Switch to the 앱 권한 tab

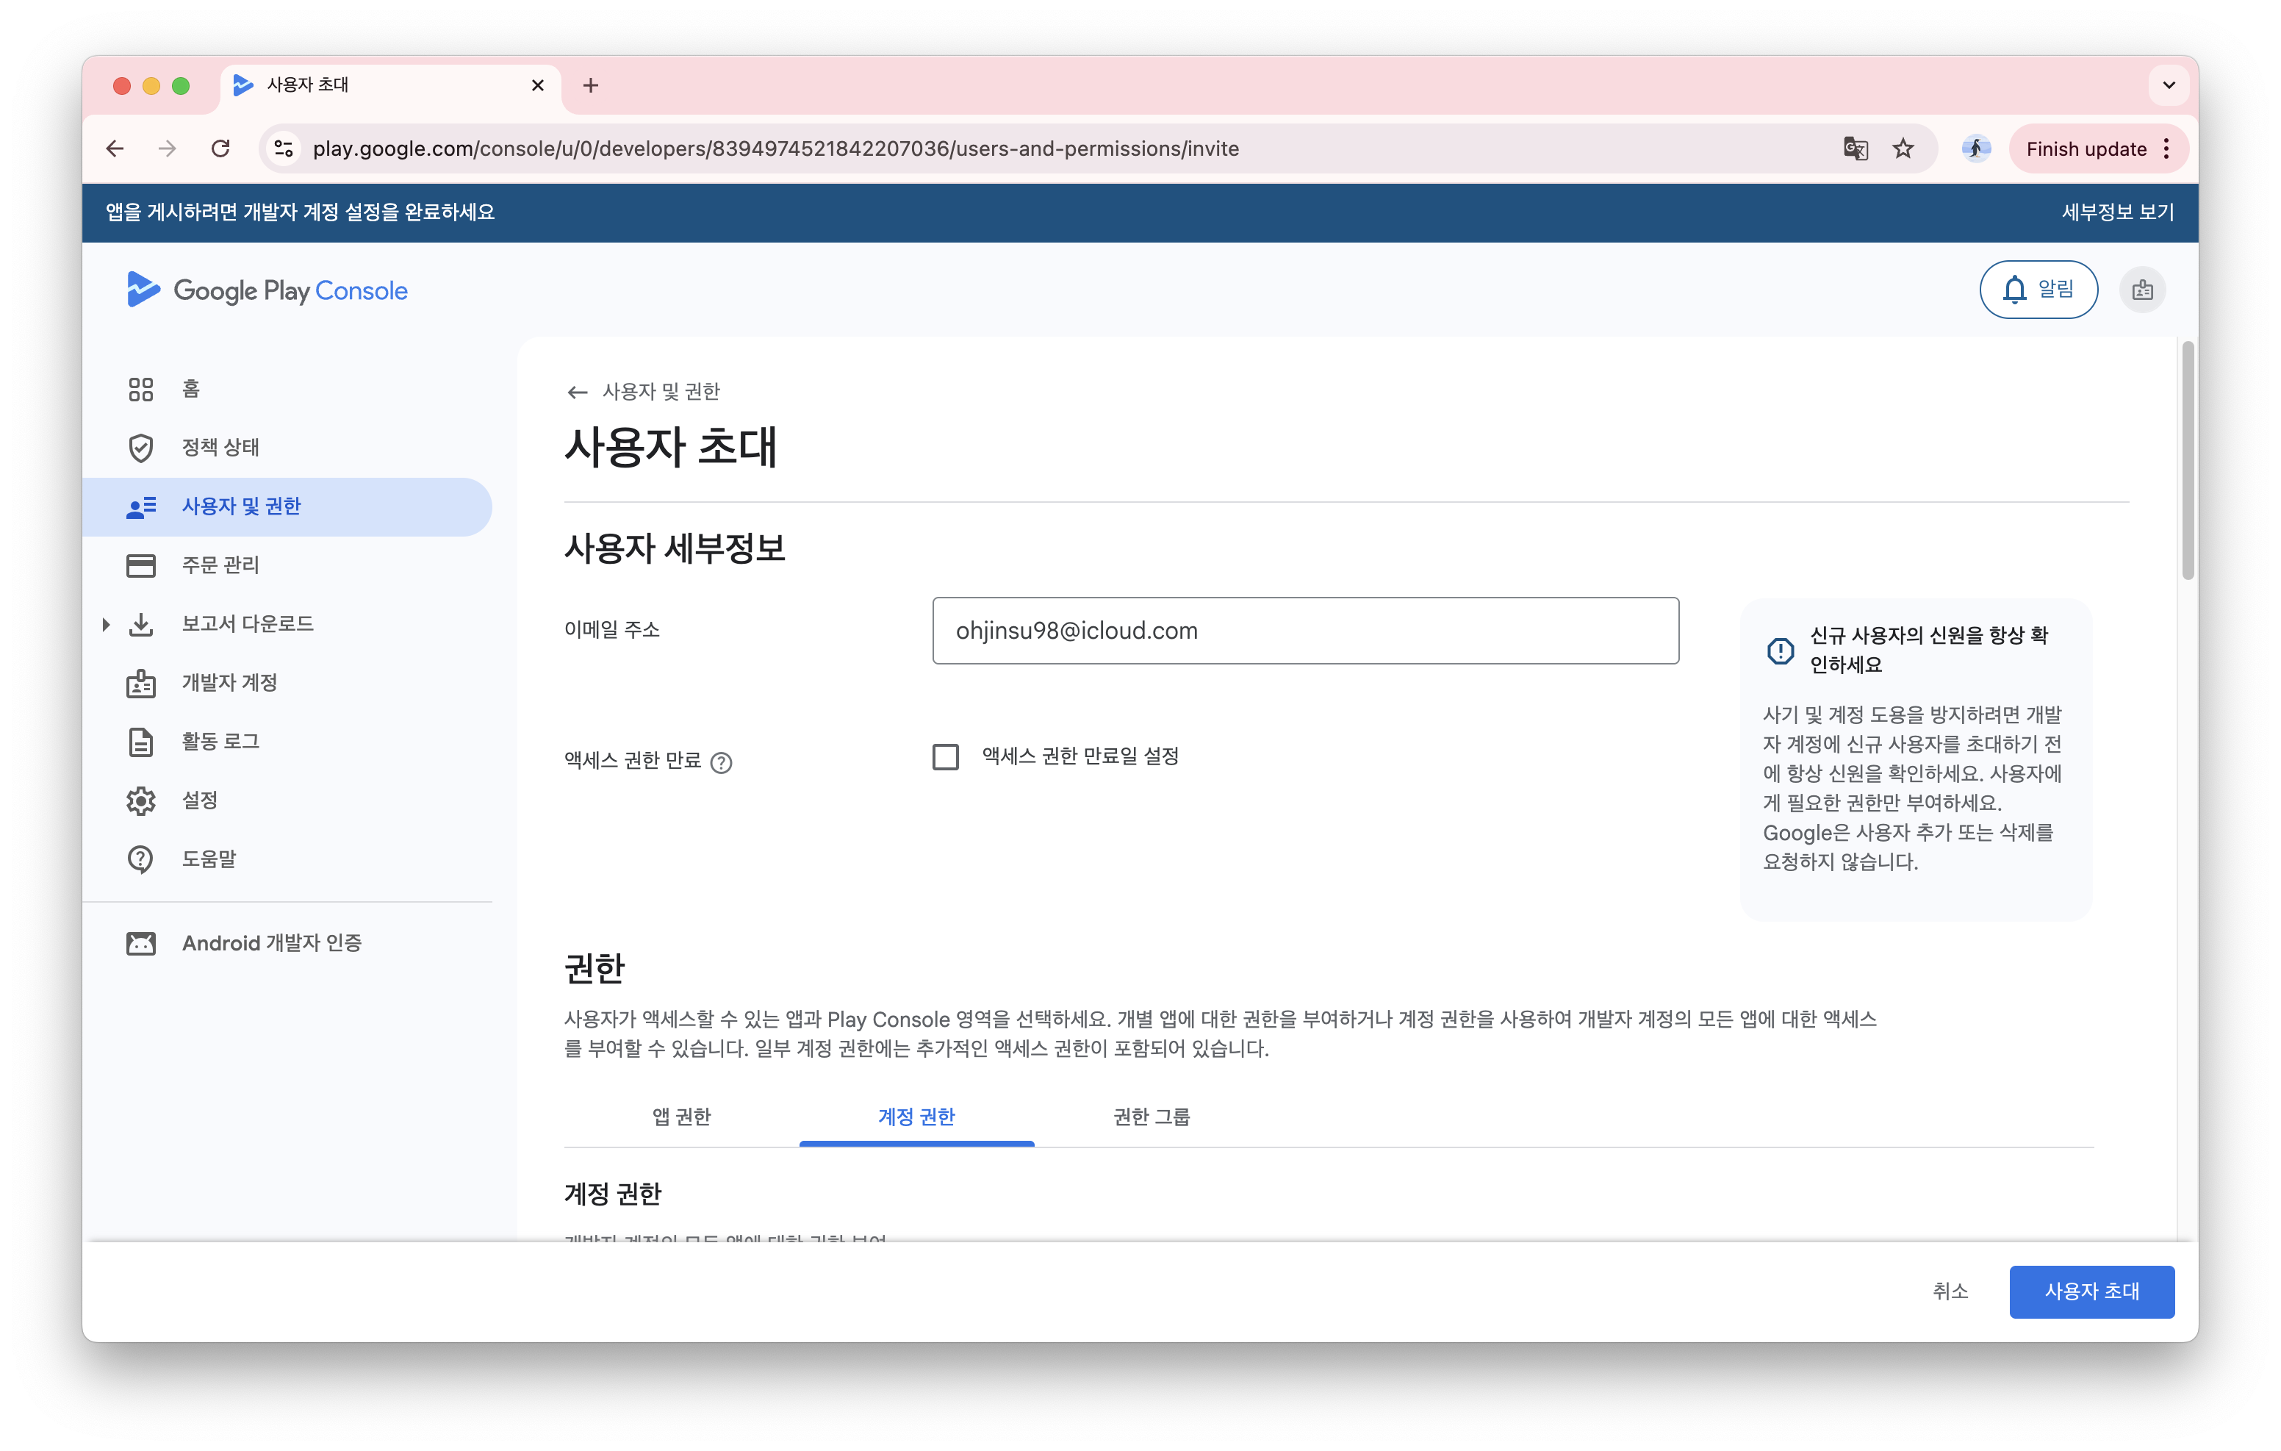(x=681, y=1117)
